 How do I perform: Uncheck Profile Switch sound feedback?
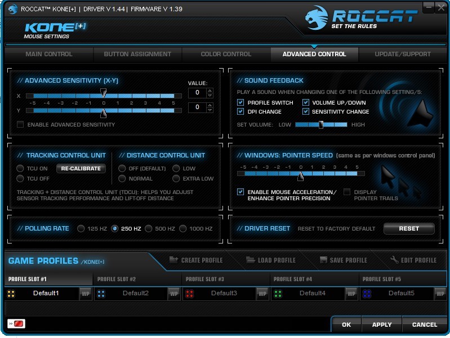tap(240, 102)
